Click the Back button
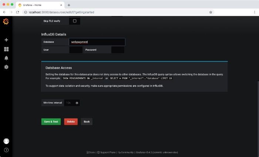Screen dimensions: 259x157 click(x=87, y=121)
